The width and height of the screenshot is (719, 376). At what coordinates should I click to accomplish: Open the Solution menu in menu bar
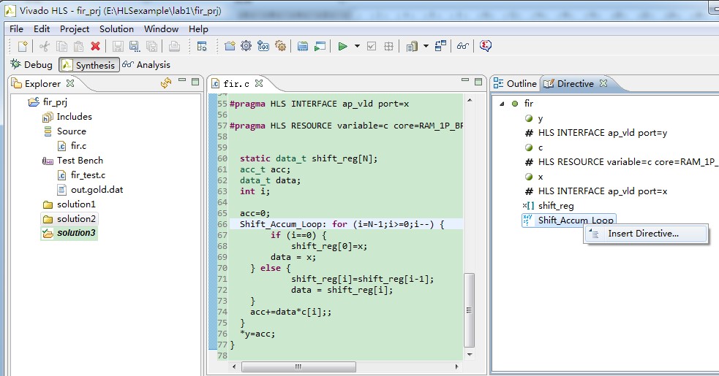pos(116,29)
